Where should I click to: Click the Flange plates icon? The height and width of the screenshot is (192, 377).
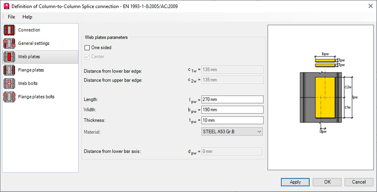(10, 70)
